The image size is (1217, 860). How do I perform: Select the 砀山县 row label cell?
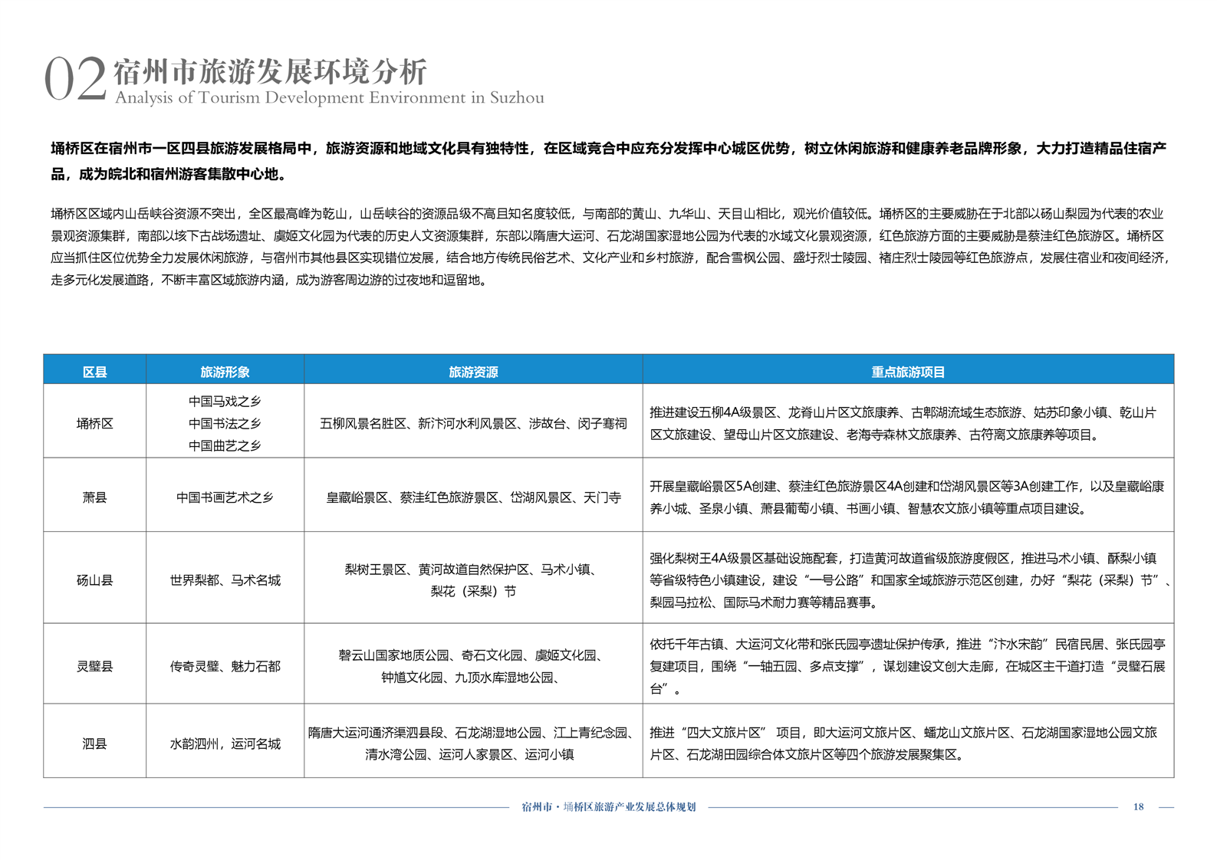(94, 580)
